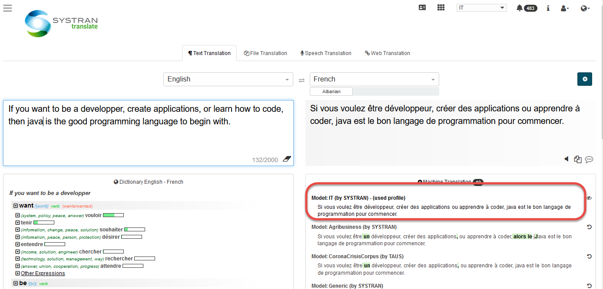Open the user account menu
The width and height of the screenshot is (603, 289).
pyautogui.click(x=565, y=8)
